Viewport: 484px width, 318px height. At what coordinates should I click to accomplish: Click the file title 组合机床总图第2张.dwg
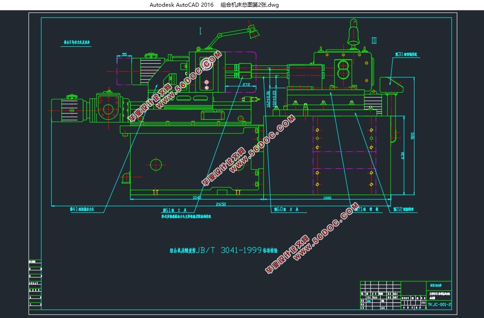pyautogui.click(x=250, y=4)
